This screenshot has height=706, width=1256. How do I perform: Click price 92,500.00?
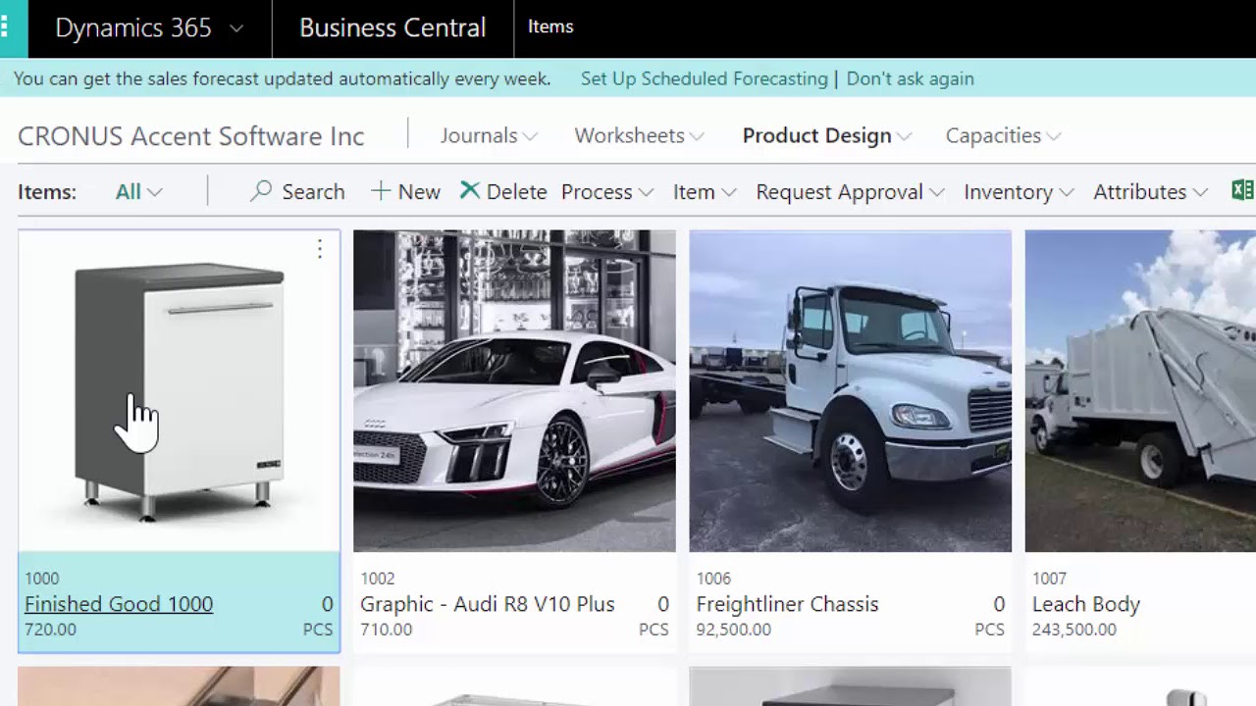tap(733, 630)
